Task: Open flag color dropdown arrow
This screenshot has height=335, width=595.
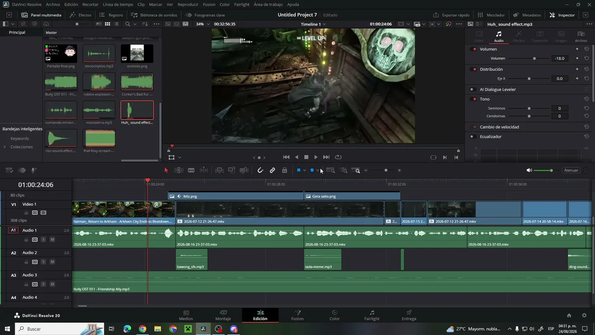Action: click(304, 170)
